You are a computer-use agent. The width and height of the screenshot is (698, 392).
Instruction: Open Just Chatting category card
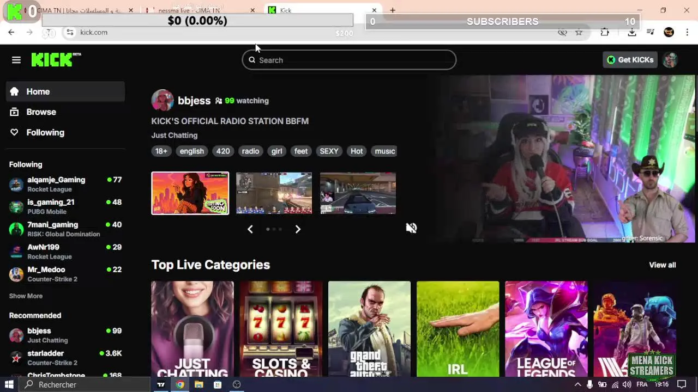(x=192, y=329)
